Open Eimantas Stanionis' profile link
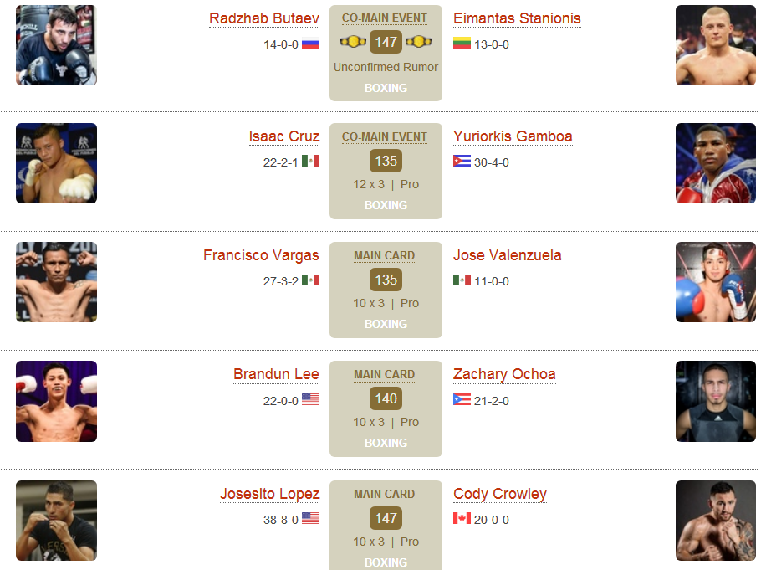The height and width of the screenshot is (570, 766). click(517, 18)
